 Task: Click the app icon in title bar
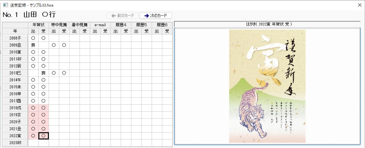5,5
